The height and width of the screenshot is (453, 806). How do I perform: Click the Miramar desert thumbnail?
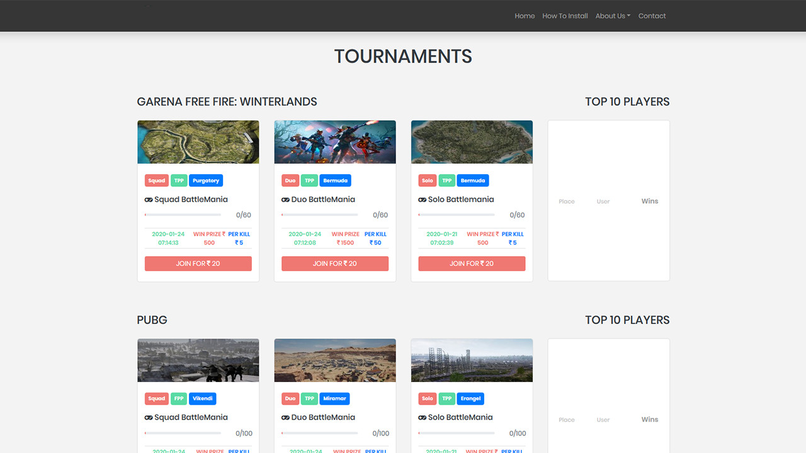click(x=335, y=361)
